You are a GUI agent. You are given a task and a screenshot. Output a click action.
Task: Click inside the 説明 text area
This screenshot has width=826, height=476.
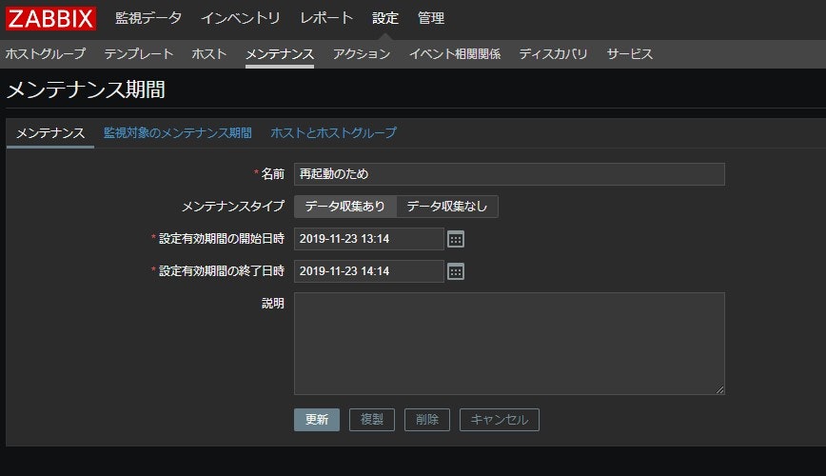[x=509, y=344]
